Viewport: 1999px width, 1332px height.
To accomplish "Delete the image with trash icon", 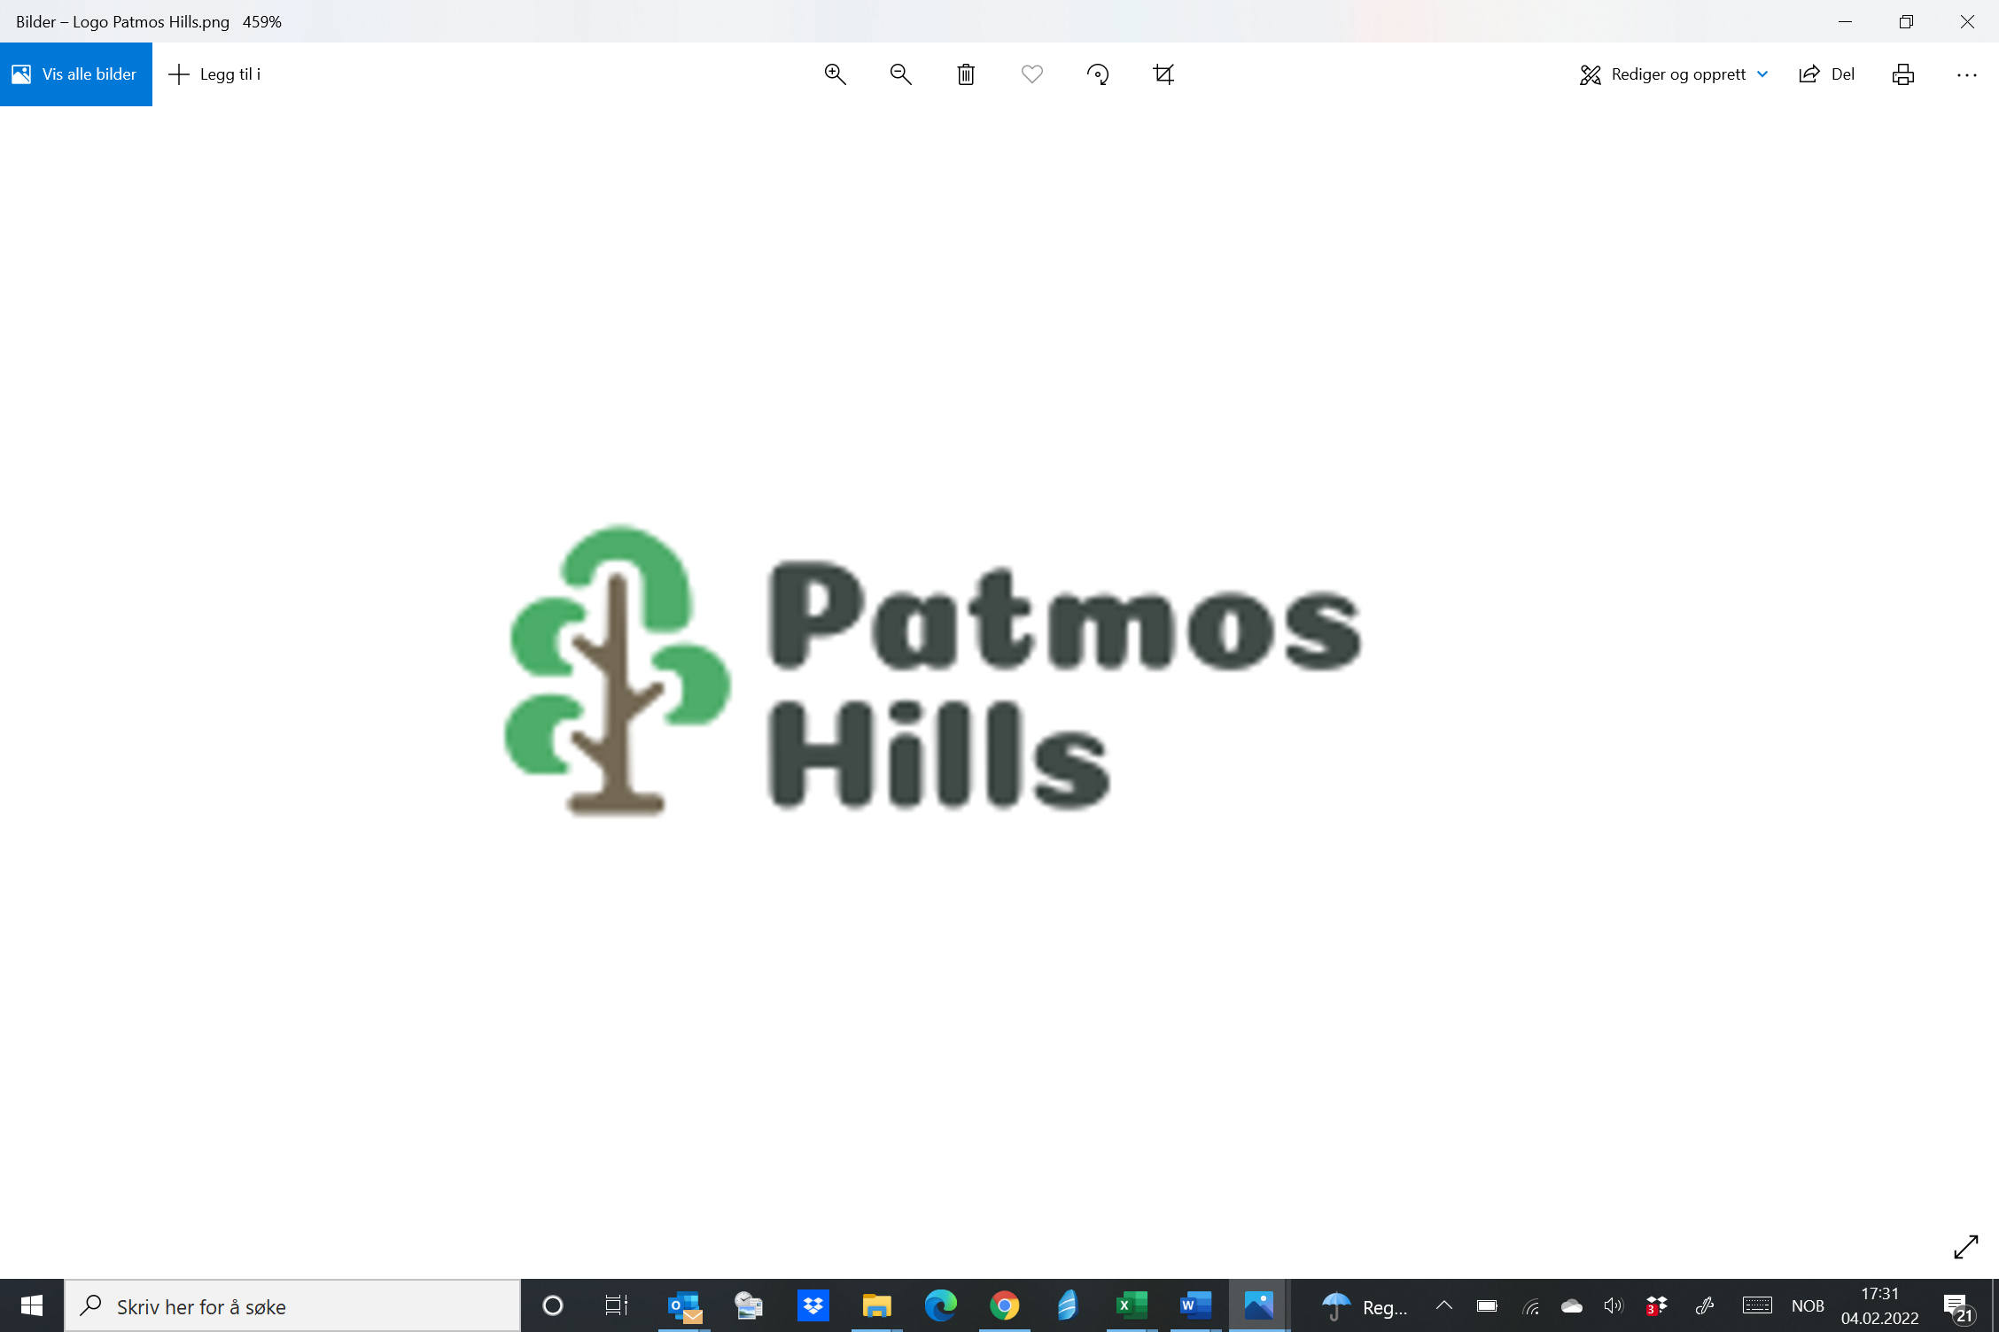I will [x=966, y=74].
